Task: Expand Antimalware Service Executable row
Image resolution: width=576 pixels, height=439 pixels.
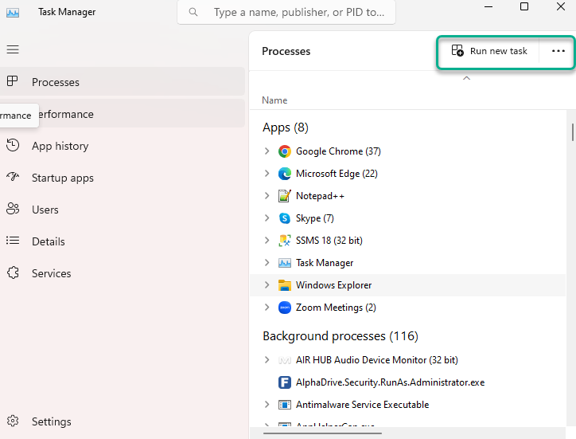Action: (267, 405)
